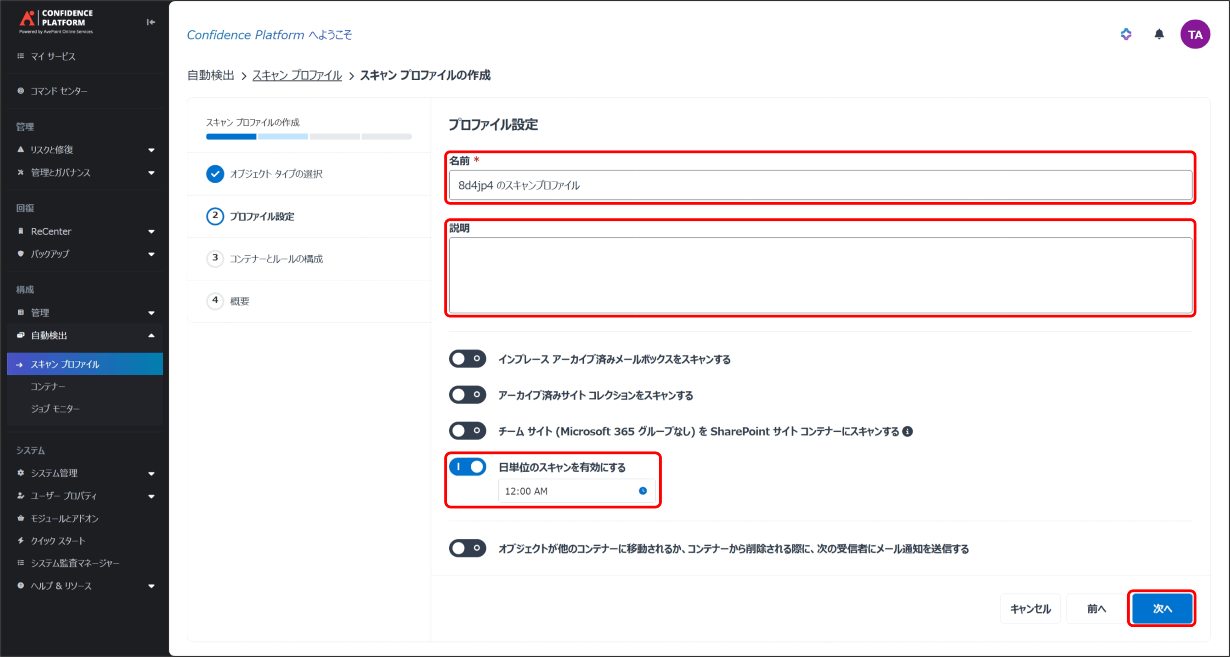
Task: Open マイ サービス from the sidebar
Action: pyautogui.click(x=53, y=56)
